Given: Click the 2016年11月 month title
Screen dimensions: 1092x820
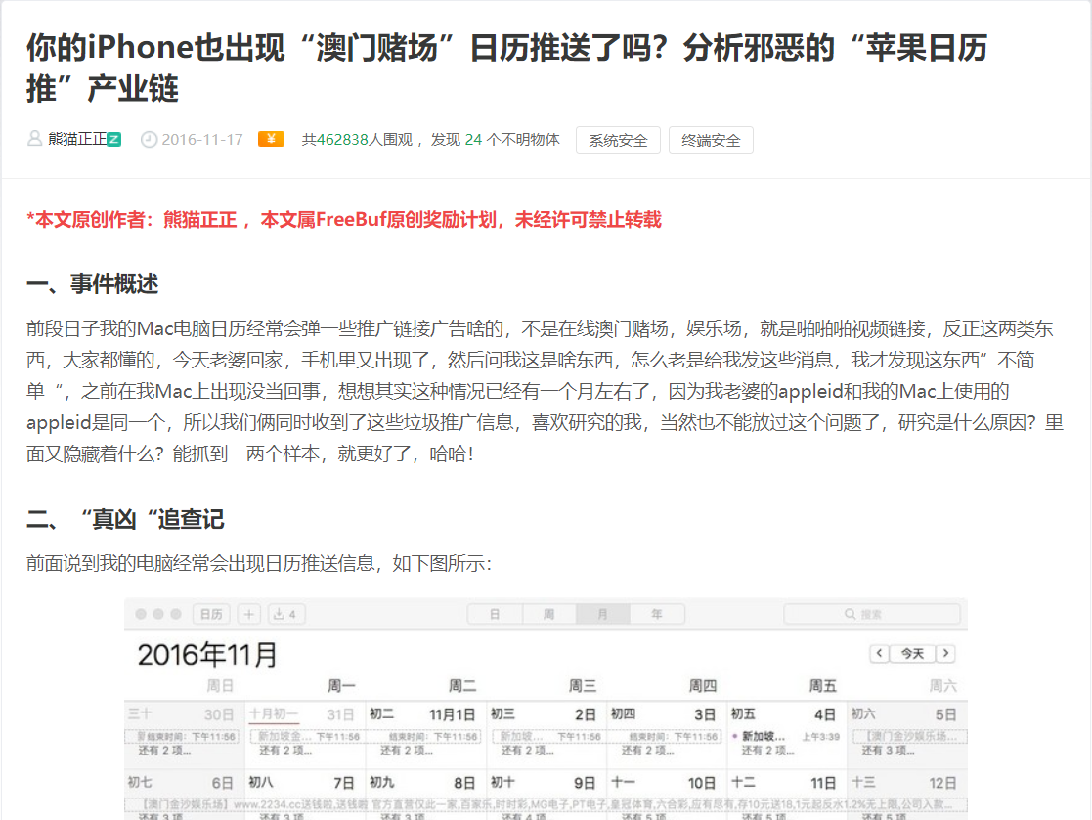Looking at the screenshot, I should pos(207,654).
